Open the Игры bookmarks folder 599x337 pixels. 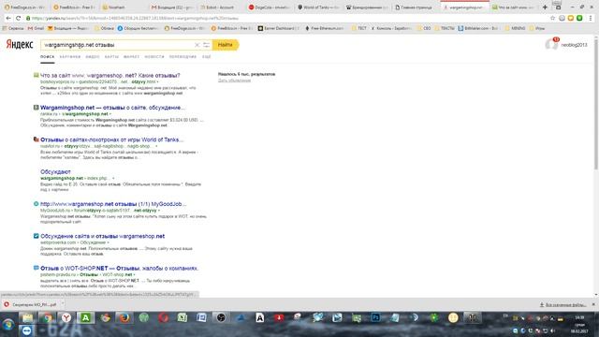pyautogui.click(x=537, y=28)
